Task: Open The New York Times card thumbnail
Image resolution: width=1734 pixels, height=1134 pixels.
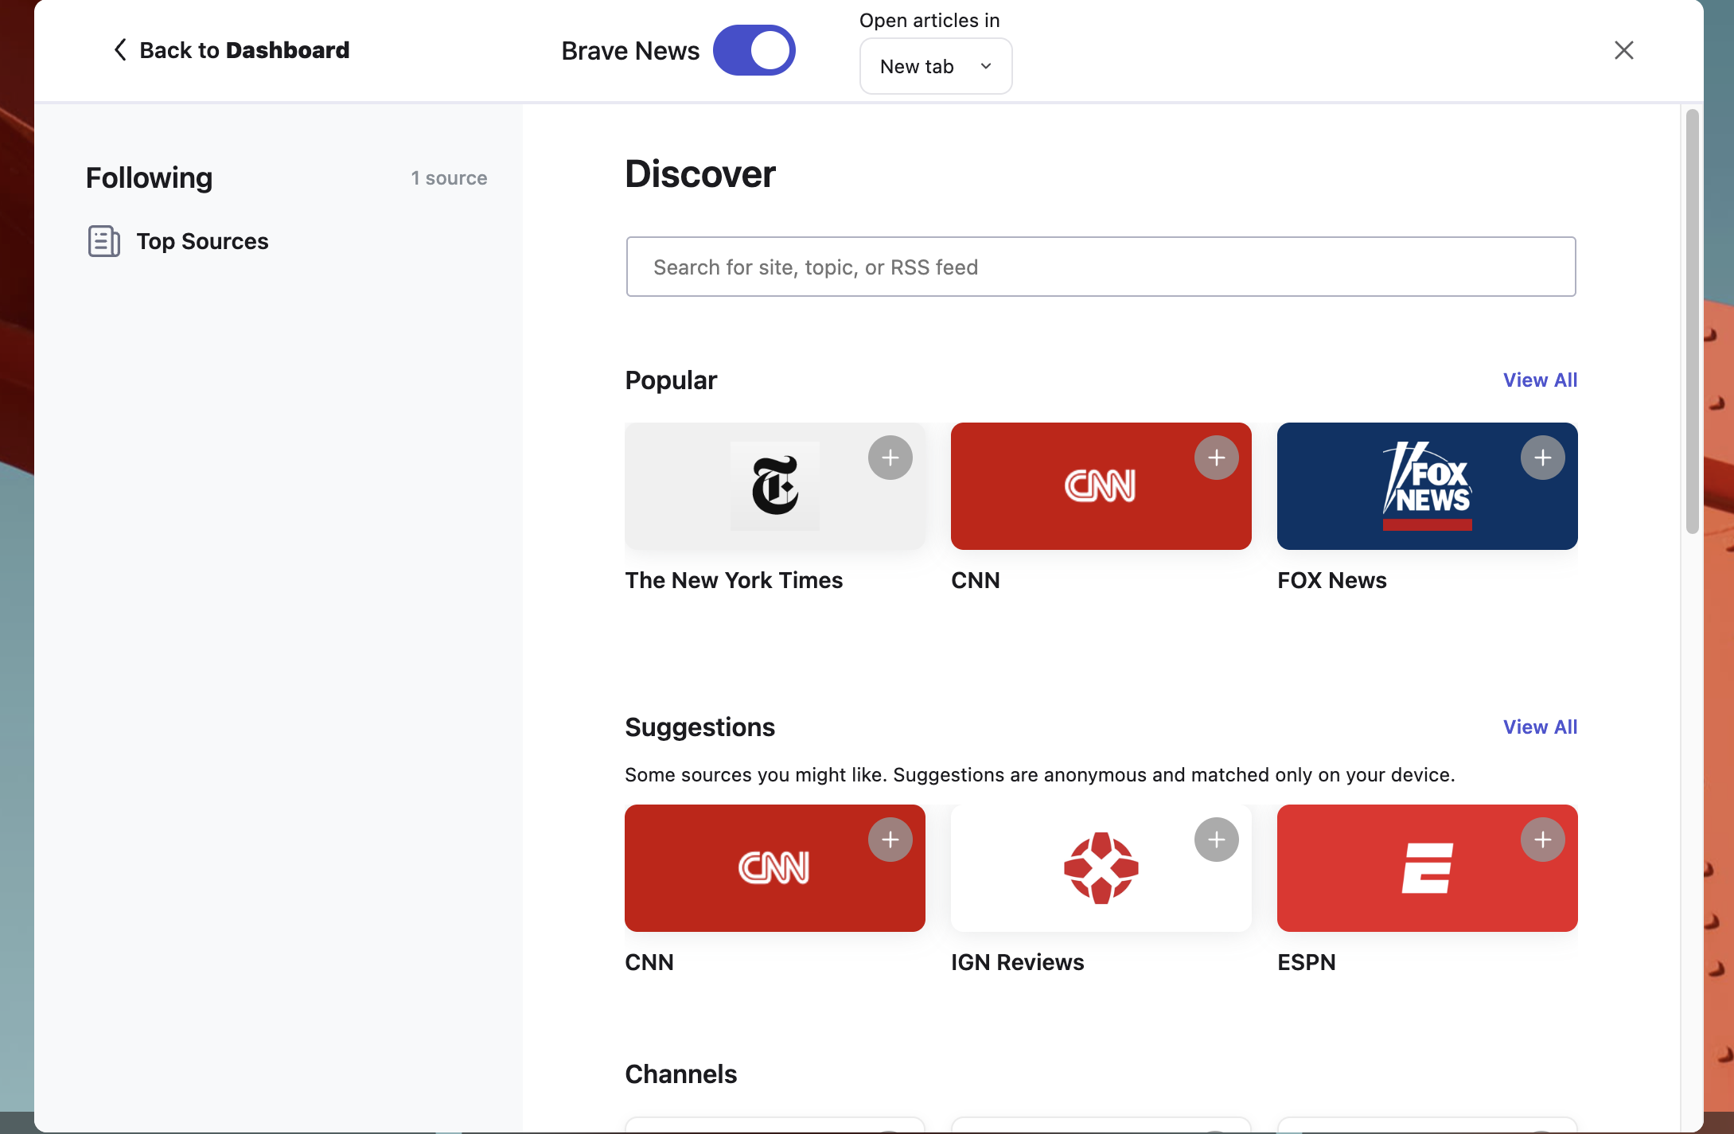Action: [774, 486]
